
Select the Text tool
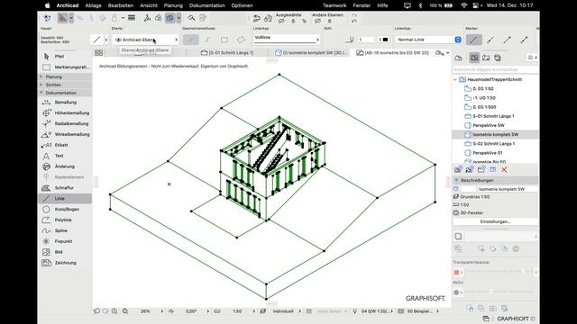[65, 156]
